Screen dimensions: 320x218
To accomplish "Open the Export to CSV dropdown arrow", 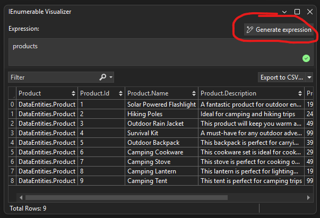I will coord(309,77).
